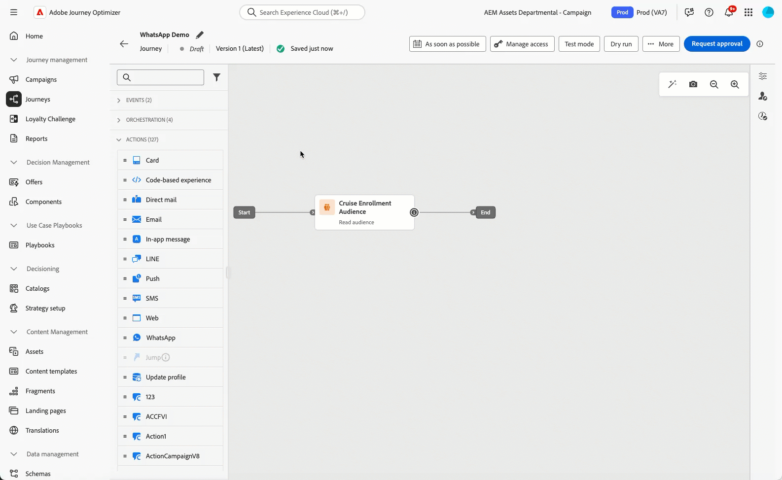Go to Reports
782x480 pixels.
tap(36, 138)
